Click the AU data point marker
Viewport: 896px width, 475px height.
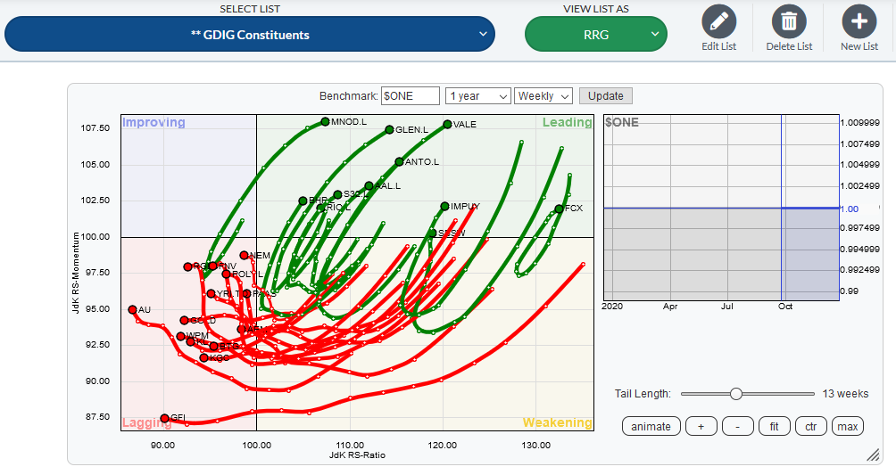pyautogui.click(x=133, y=309)
